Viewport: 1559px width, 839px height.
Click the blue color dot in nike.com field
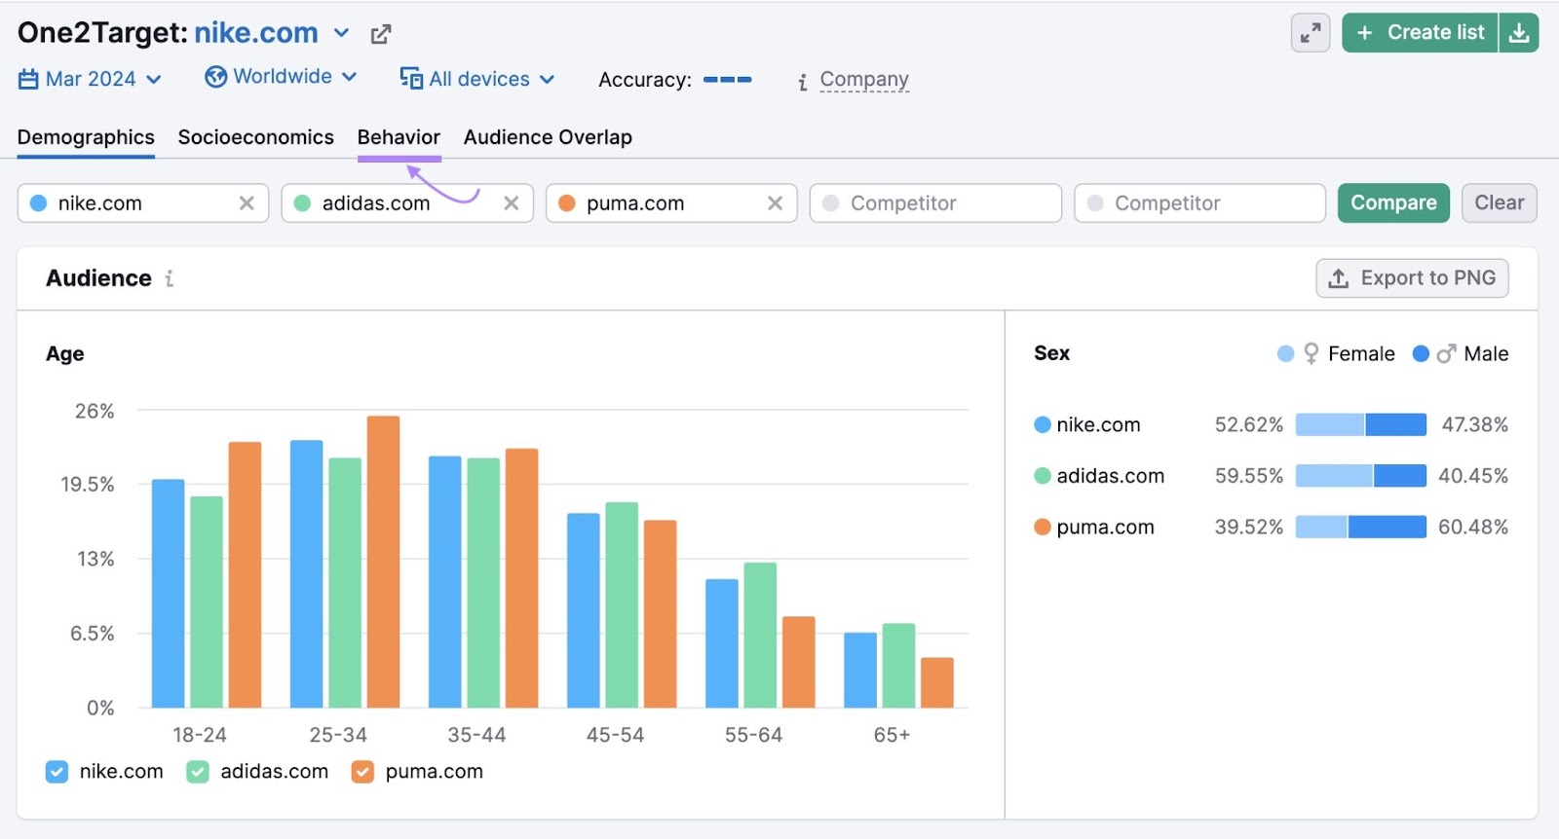click(39, 203)
